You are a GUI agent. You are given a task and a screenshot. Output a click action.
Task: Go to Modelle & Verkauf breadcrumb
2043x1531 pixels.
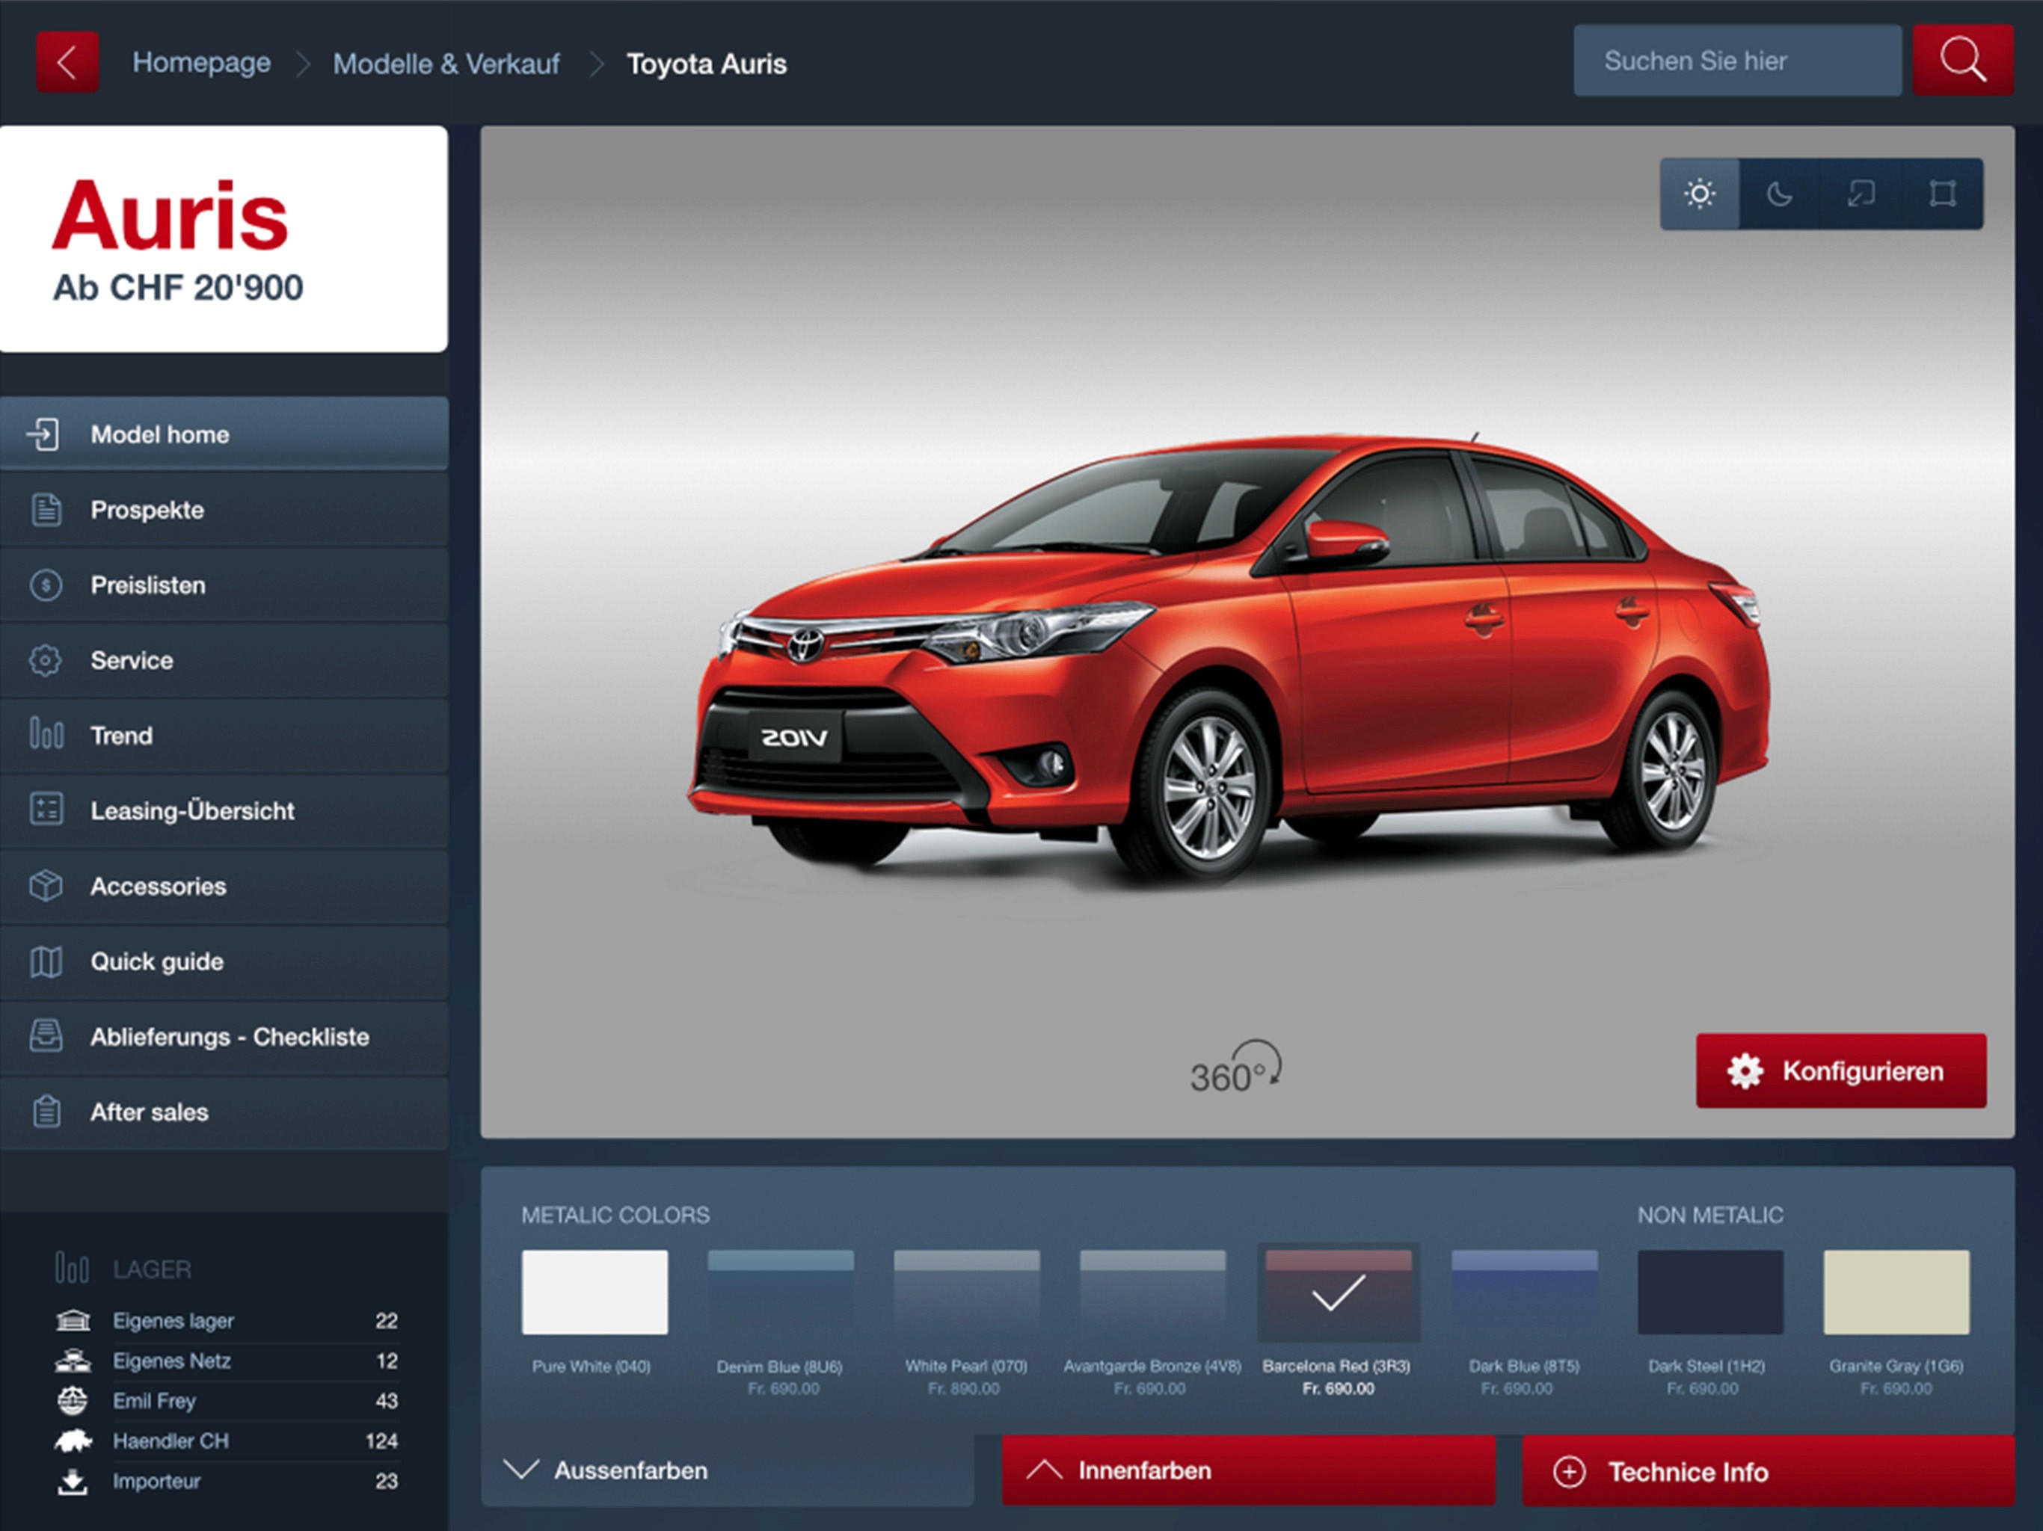coord(446,64)
